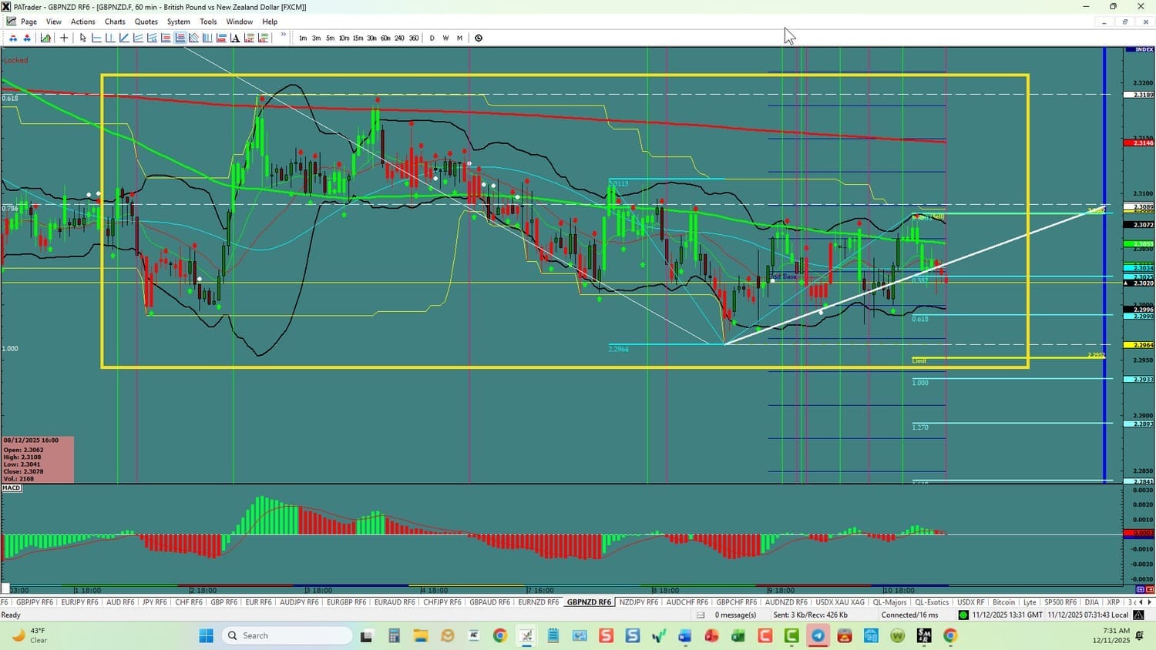The height and width of the screenshot is (650, 1156).
Task: Click the clock icon in toolbar
Action: (x=479, y=38)
